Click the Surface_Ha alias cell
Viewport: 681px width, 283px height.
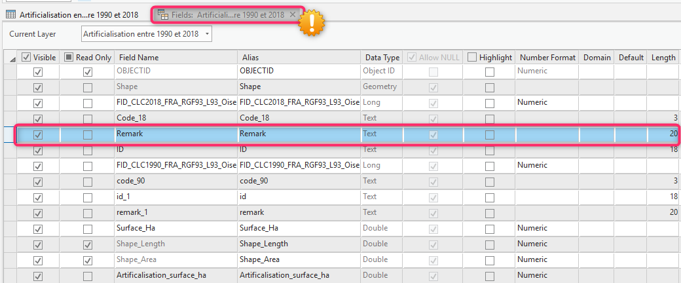299,228
